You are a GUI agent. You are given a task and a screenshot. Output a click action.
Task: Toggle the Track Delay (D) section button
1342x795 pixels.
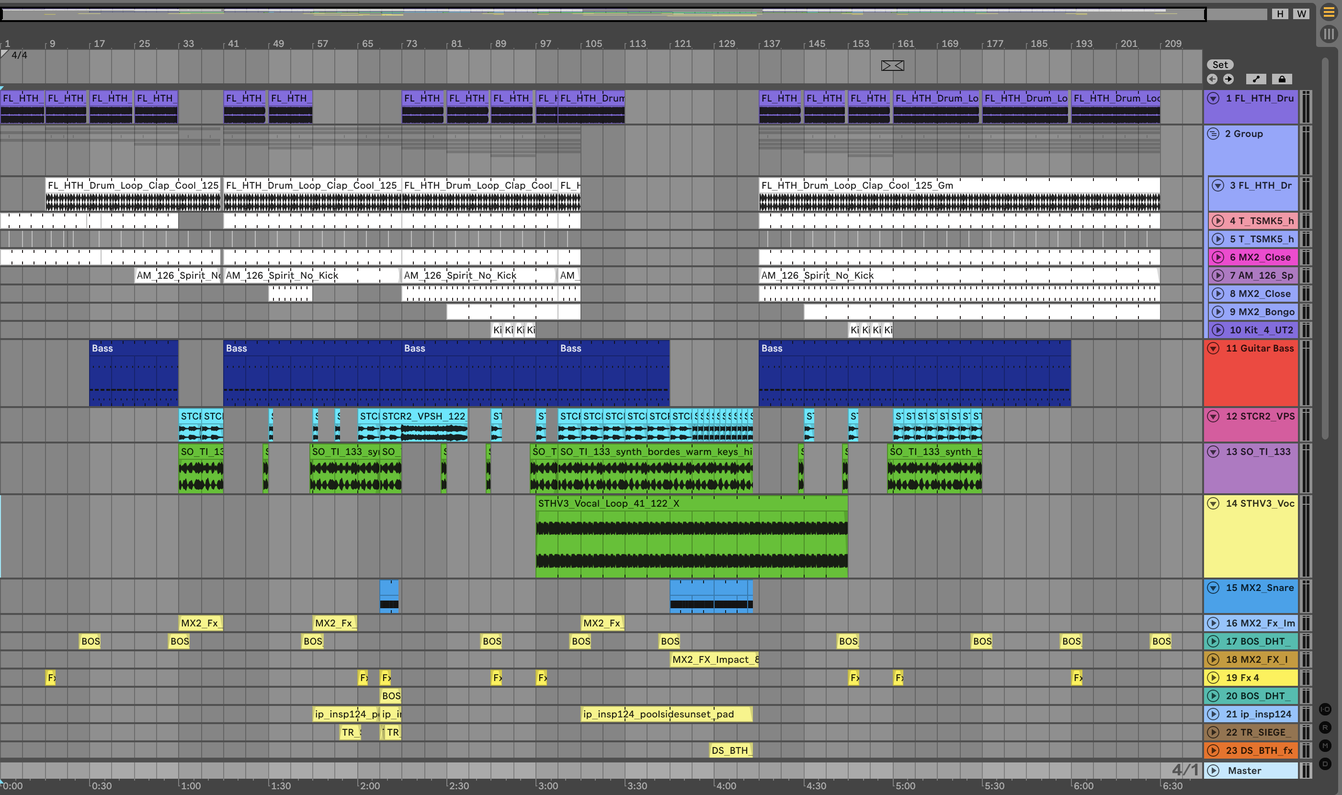[1325, 763]
